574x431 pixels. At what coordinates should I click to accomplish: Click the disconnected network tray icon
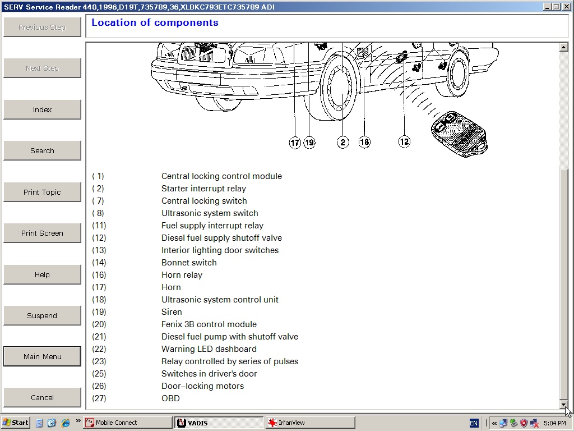[534, 423]
